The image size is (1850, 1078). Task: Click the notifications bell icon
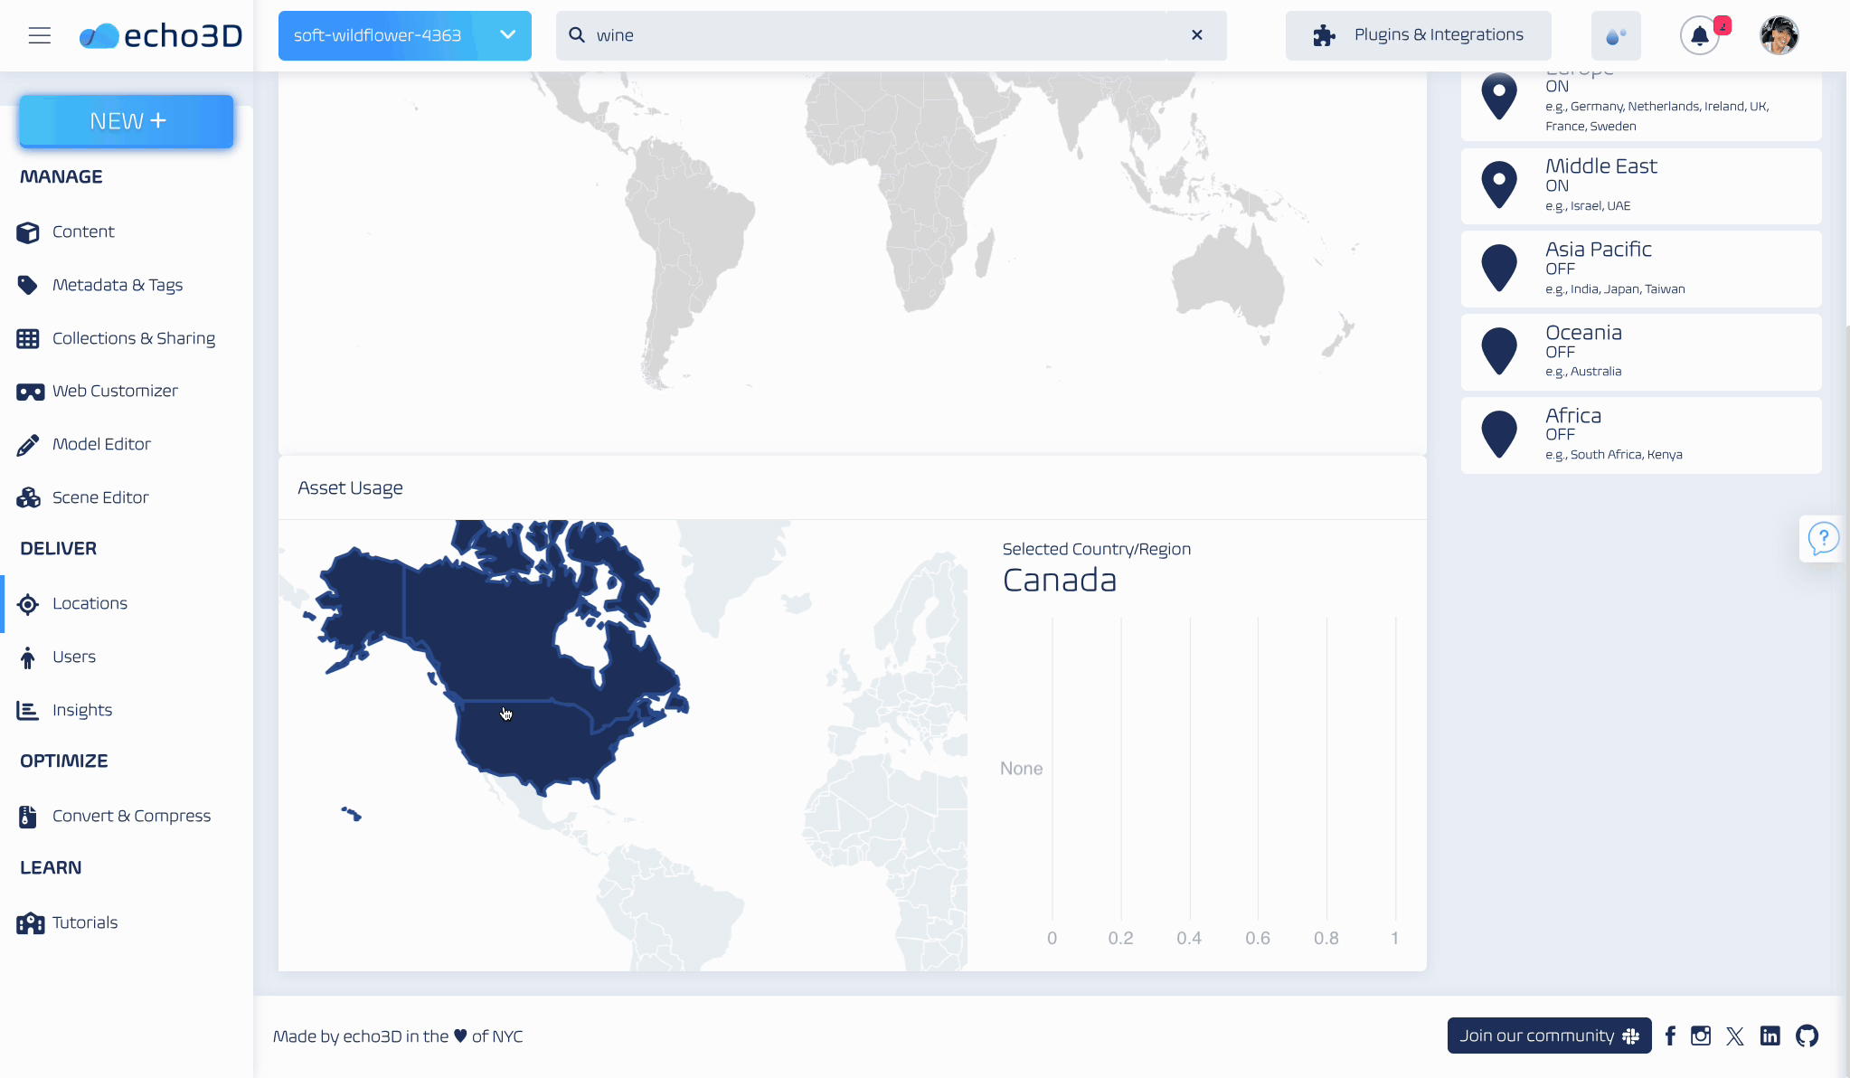click(1699, 36)
